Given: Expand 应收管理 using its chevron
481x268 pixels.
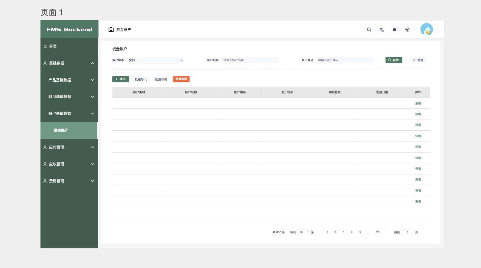Looking at the screenshot, I should click(92, 164).
